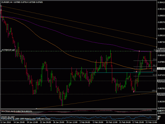Click the 5 Feb 20:00 time label

98,122
